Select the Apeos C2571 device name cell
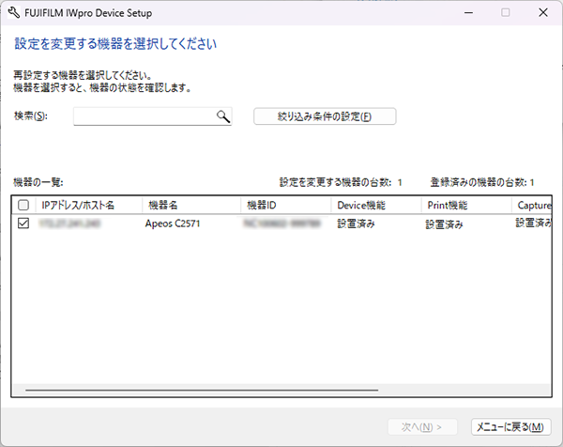 pyautogui.click(x=173, y=223)
